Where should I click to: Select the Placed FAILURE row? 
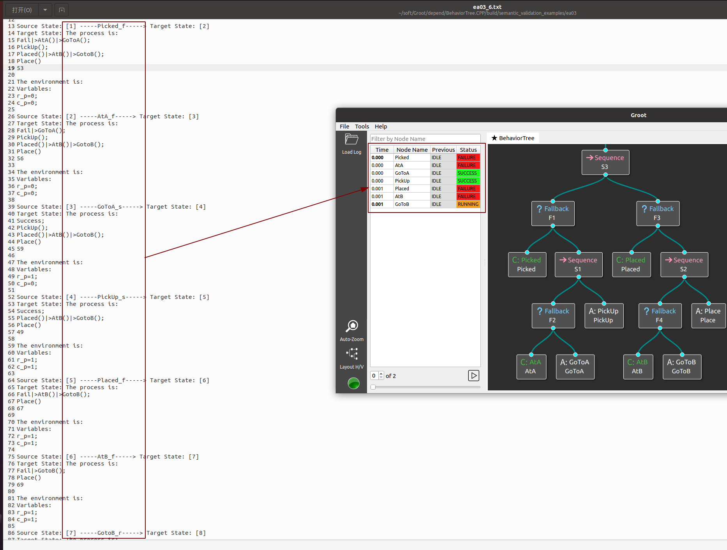(425, 189)
